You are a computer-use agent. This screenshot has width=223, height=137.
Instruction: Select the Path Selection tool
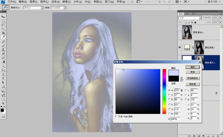(x=3, y=82)
